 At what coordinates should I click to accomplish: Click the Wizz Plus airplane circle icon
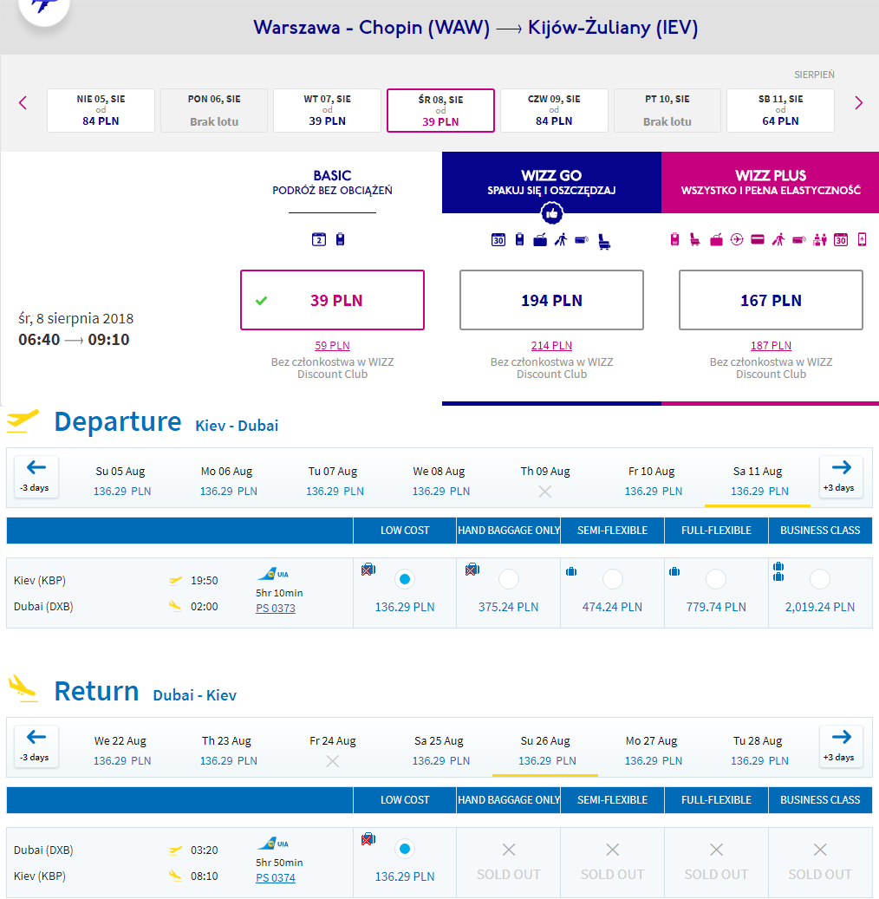tap(737, 239)
